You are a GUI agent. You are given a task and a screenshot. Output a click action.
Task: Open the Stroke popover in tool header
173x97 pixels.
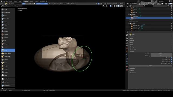[x=62, y=4]
